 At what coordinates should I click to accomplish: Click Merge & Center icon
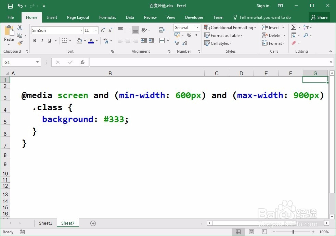tap(162, 41)
